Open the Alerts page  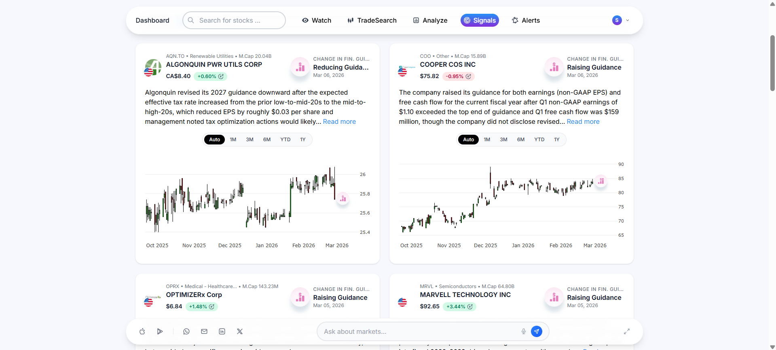click(x=526, y=20)
